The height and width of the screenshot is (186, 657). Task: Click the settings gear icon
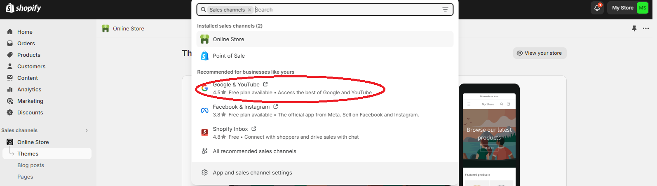[x=204, y=172]
